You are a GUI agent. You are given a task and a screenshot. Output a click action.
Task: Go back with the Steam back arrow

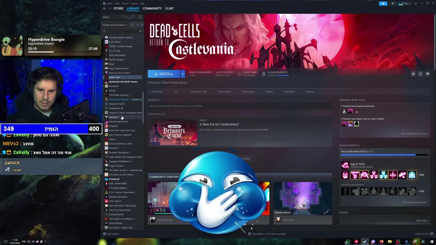pos(104,9)
